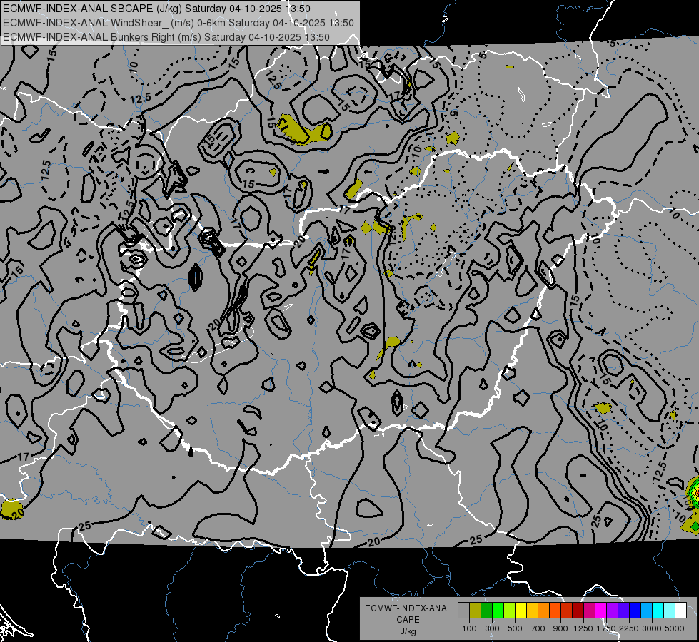699x642 pixels.
Task: Click the ECMWF-INDEX-ANAL CAPE legend label
Action: [408, 608]
